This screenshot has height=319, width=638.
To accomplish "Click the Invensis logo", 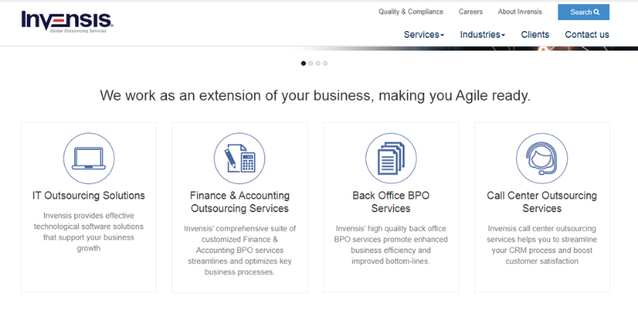I will click(67, 22).
